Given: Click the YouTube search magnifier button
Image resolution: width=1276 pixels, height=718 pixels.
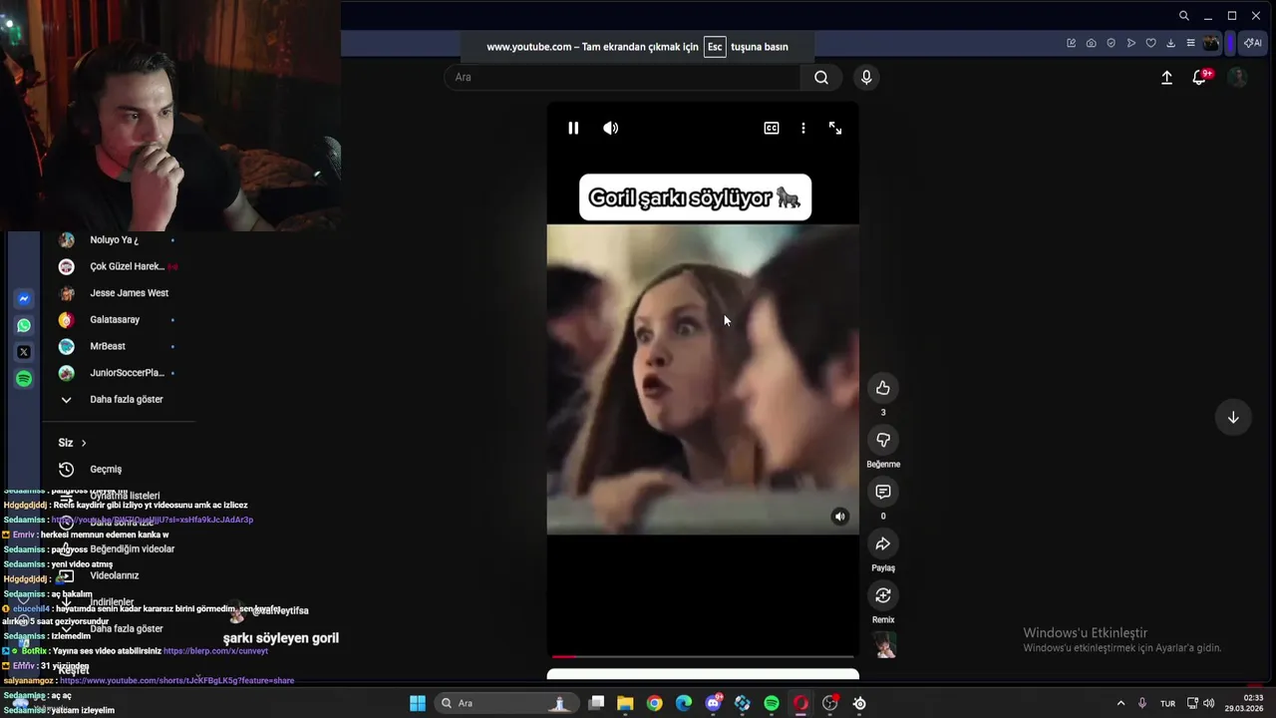Looking at the screenshot, I should click(821, 77).
